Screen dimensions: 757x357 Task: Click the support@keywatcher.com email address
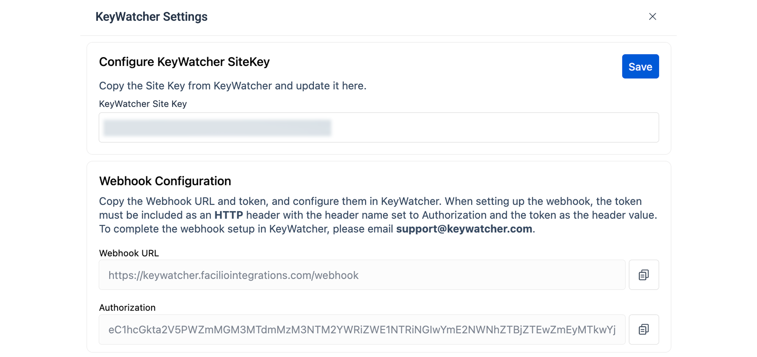[x=464, y=229]
